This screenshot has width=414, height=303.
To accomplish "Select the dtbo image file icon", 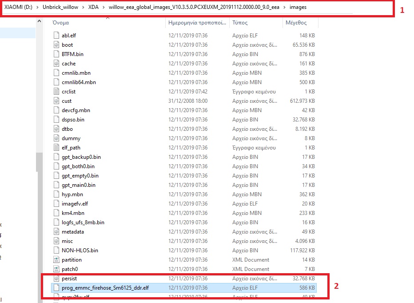I will click(x=56, y=129).
